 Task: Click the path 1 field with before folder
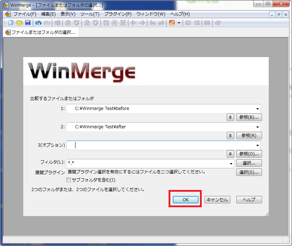click(163, 109)
